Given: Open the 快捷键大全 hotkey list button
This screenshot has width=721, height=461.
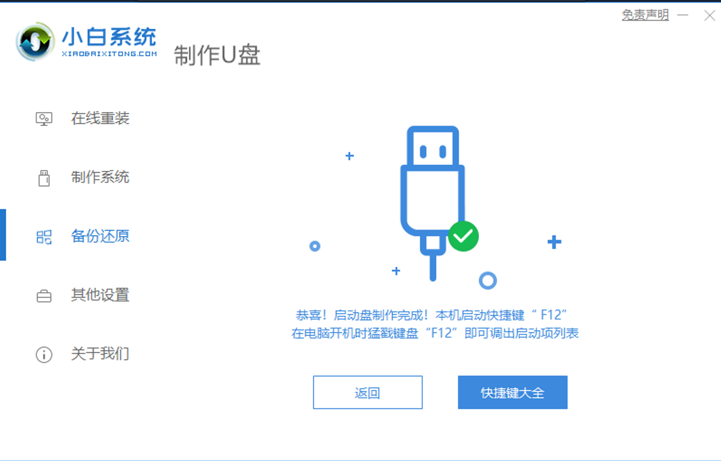Looking at the screenshot, I should pos(513,392).
